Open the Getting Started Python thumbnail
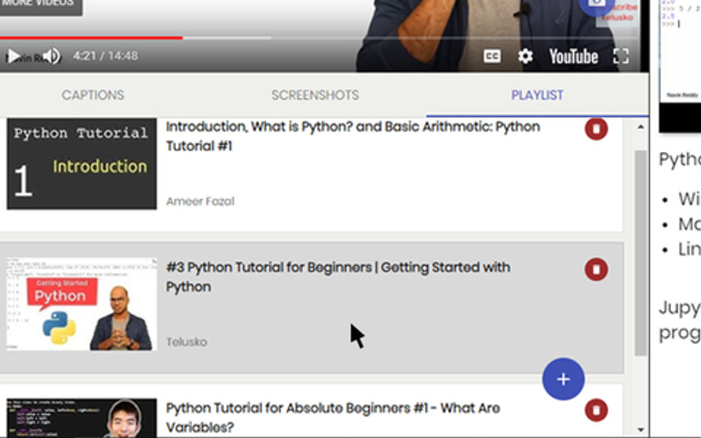Screen dimensions: 701x438 click(82, 304)
